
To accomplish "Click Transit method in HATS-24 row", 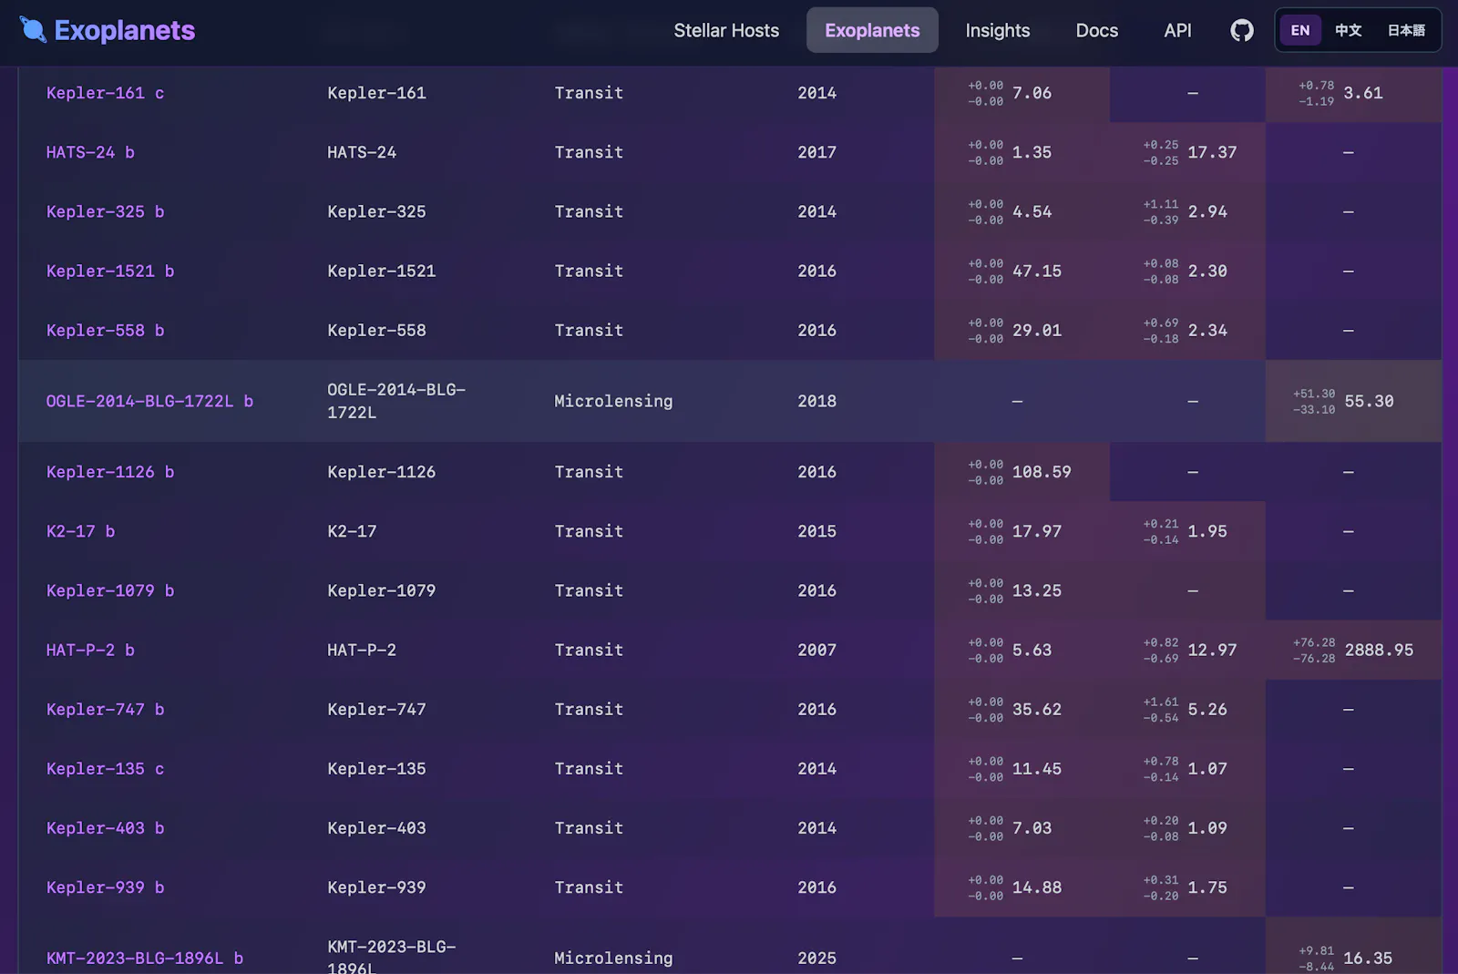I will tap(589, 152).
